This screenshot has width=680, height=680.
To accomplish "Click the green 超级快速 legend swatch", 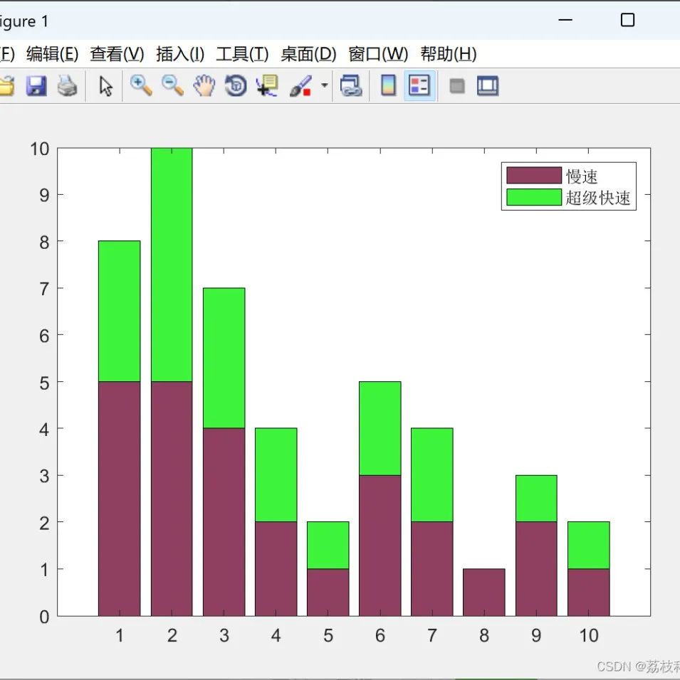I will [x=533, y=197].
